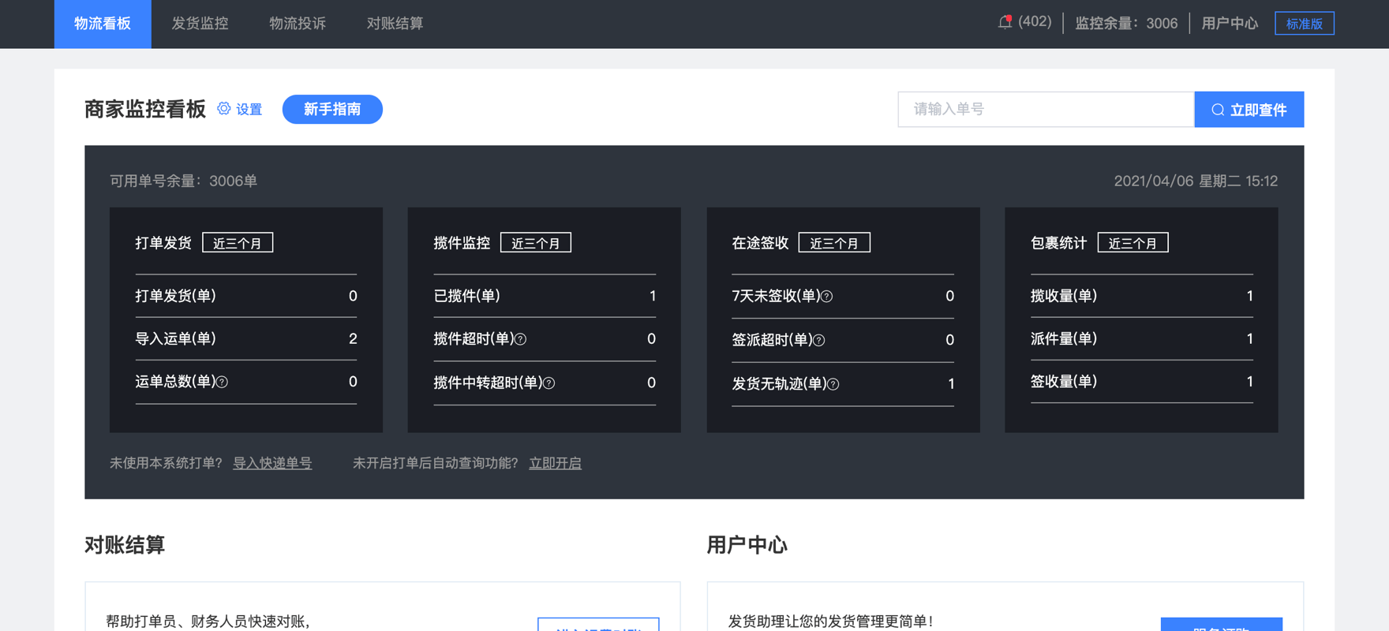Open the 物流投诉 tab
1389x631 pixels.
click(298, 24)
